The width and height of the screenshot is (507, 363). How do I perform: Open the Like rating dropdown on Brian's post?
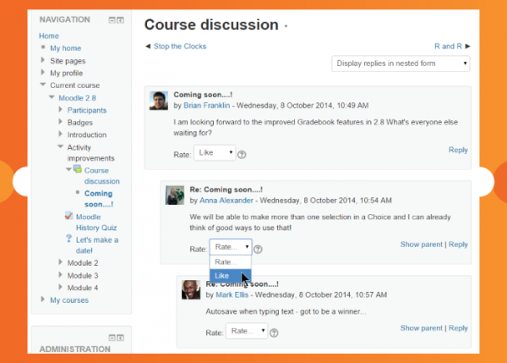tap(215, 153)
